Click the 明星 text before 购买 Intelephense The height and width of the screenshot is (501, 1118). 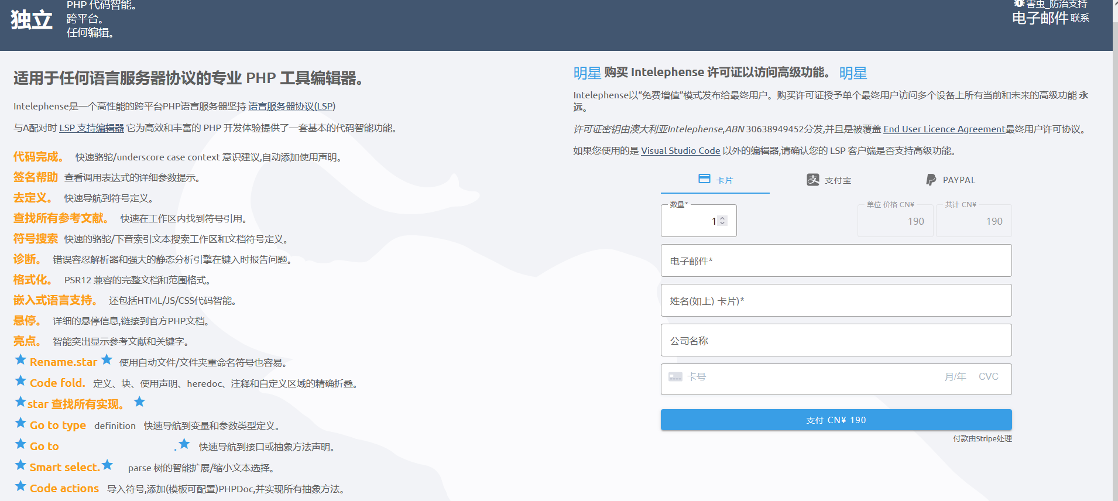[587, 73]
